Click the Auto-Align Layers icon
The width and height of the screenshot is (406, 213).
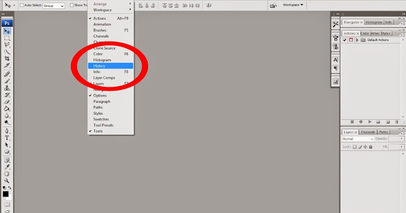click(209, 5)
